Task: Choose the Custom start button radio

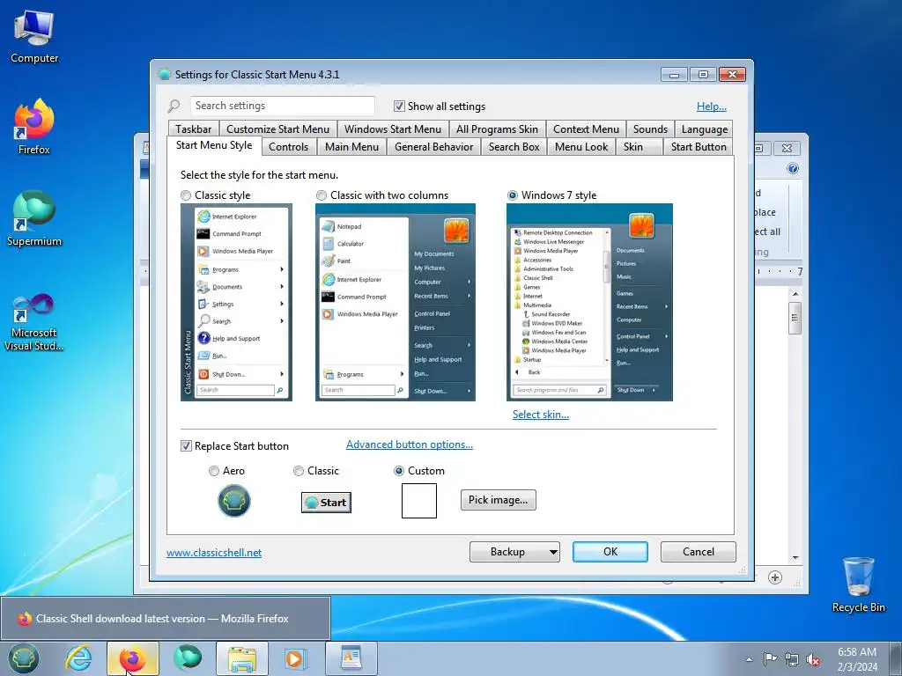Action: click(x=399, y=471)
